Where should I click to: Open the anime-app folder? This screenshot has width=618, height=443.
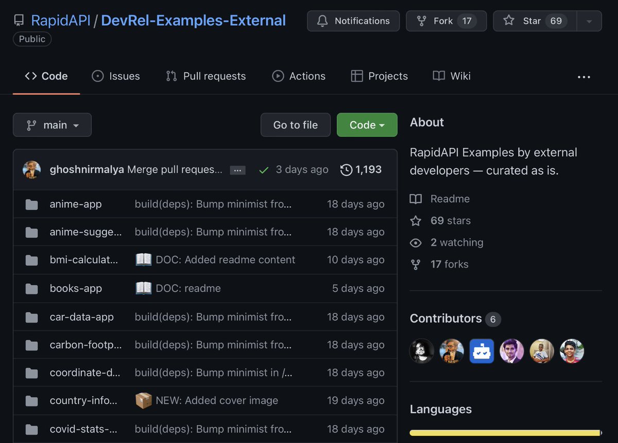(76, 204)
